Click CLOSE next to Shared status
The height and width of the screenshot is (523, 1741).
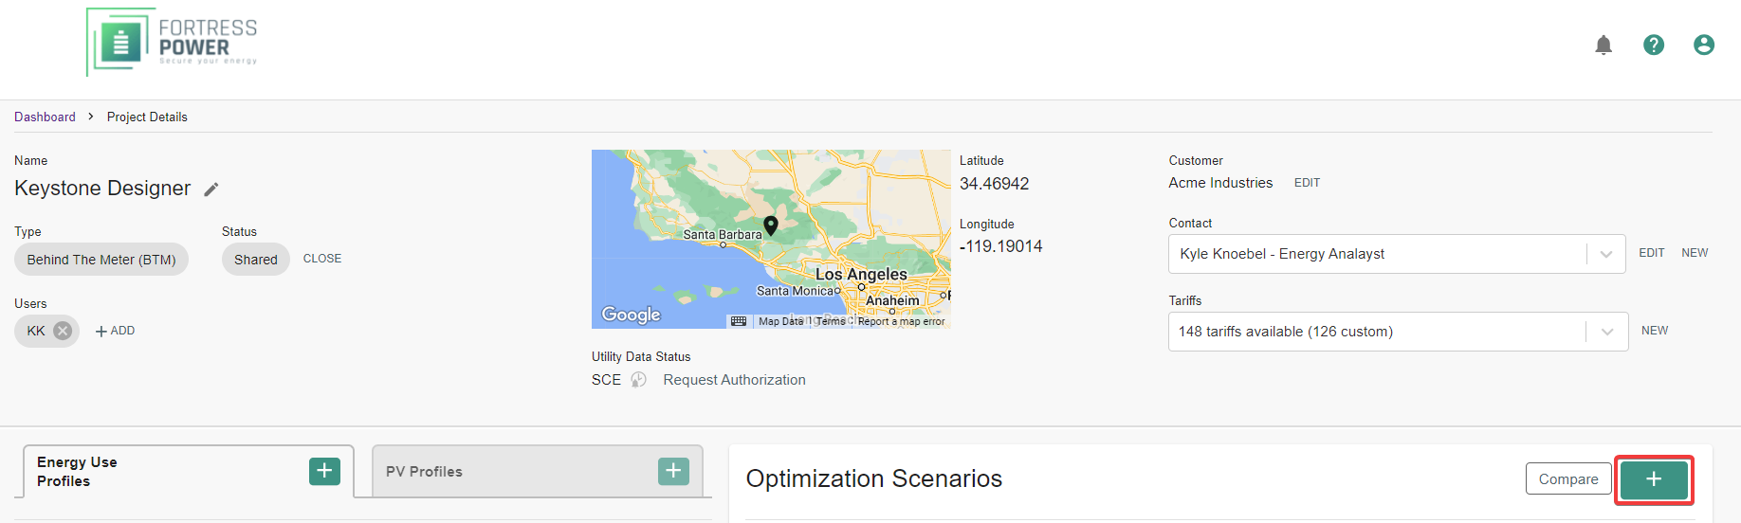[322, 259]
